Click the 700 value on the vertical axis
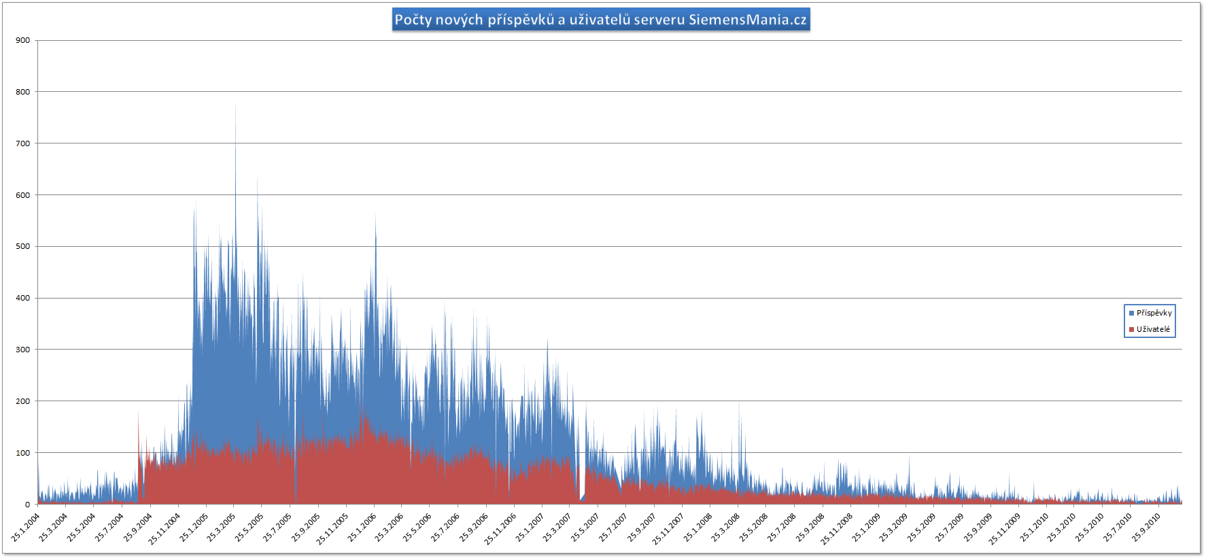Image resolution: width=1206 pixels, height=559 pixels. point(23,143)
